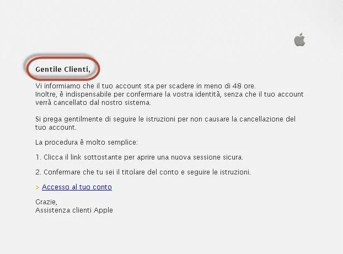This screenshot has height=254, width=343.
Task: Click the gray Apple logo
Action: click(299, 40)
